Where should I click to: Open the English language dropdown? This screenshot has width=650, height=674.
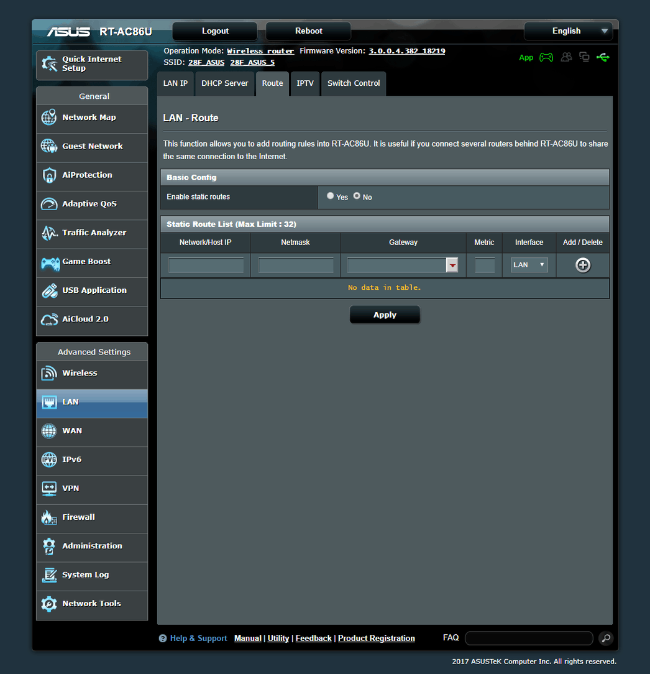point(568,31)
